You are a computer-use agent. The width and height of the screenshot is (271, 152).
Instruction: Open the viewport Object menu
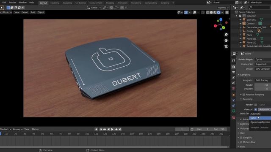[x=41, y=12]
